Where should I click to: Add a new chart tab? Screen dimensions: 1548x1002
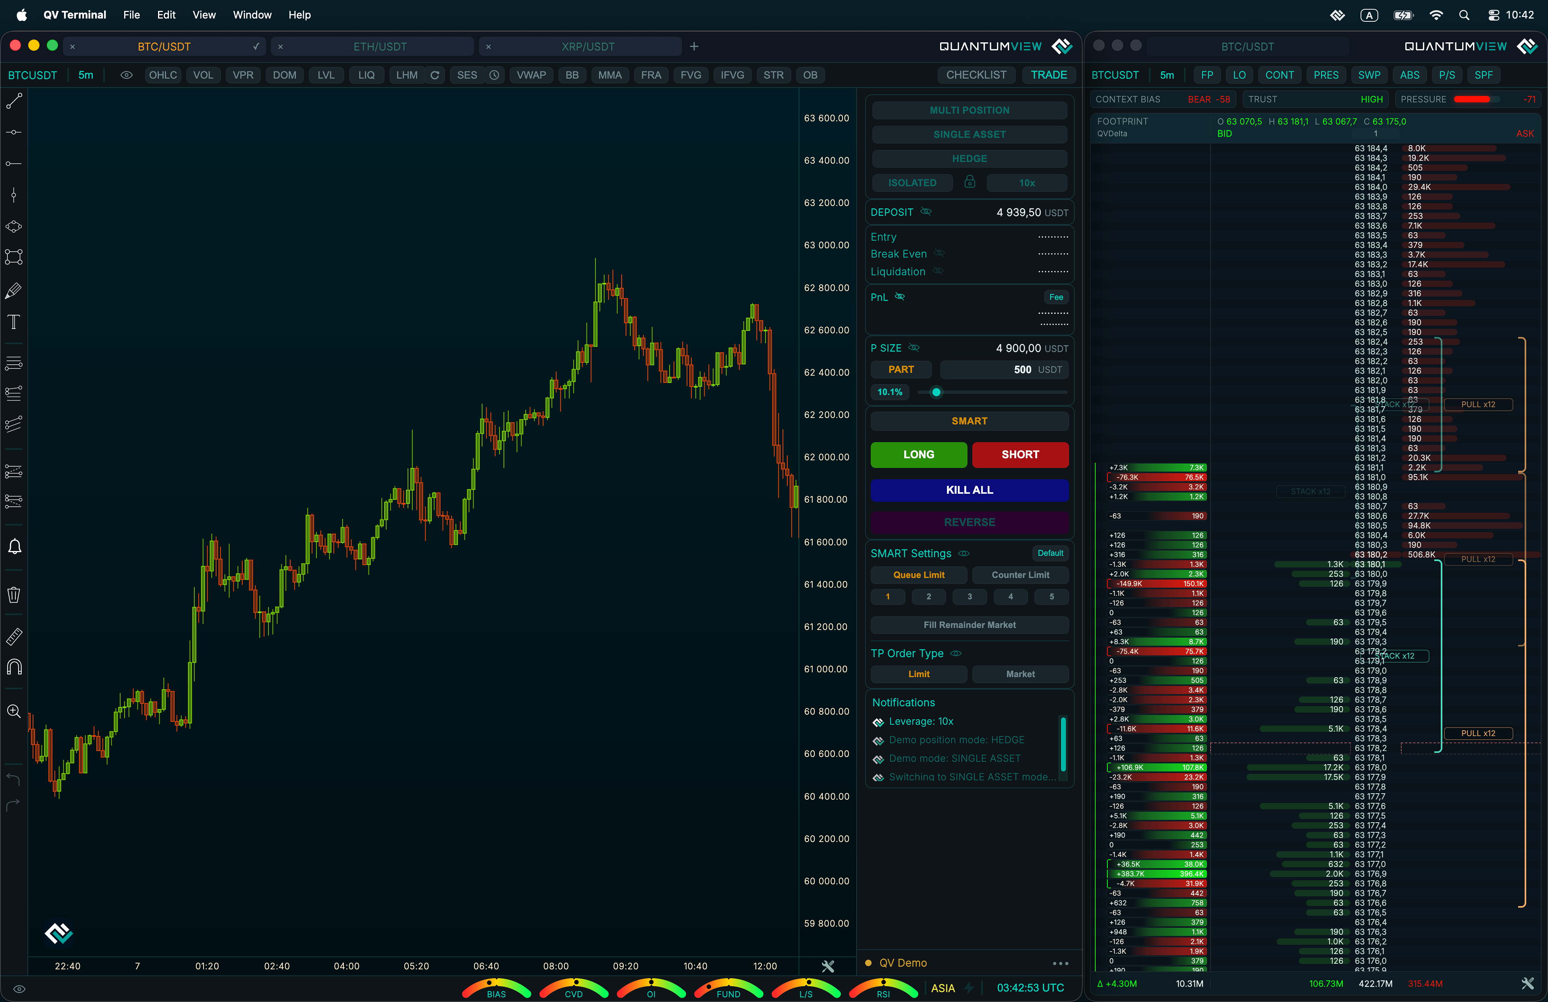click(694, 47)
